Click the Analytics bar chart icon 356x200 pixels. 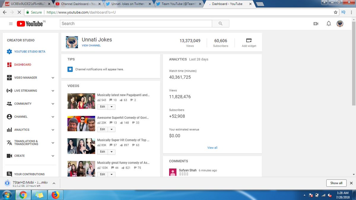[9, 130]
